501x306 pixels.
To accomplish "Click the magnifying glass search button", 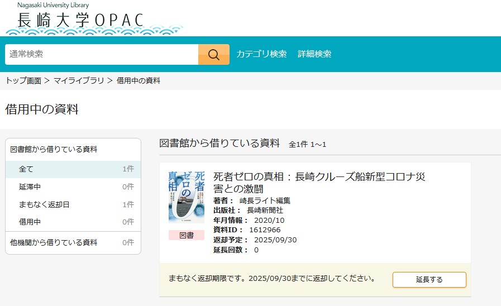I will pyautogui.click(x=213, y=54).
